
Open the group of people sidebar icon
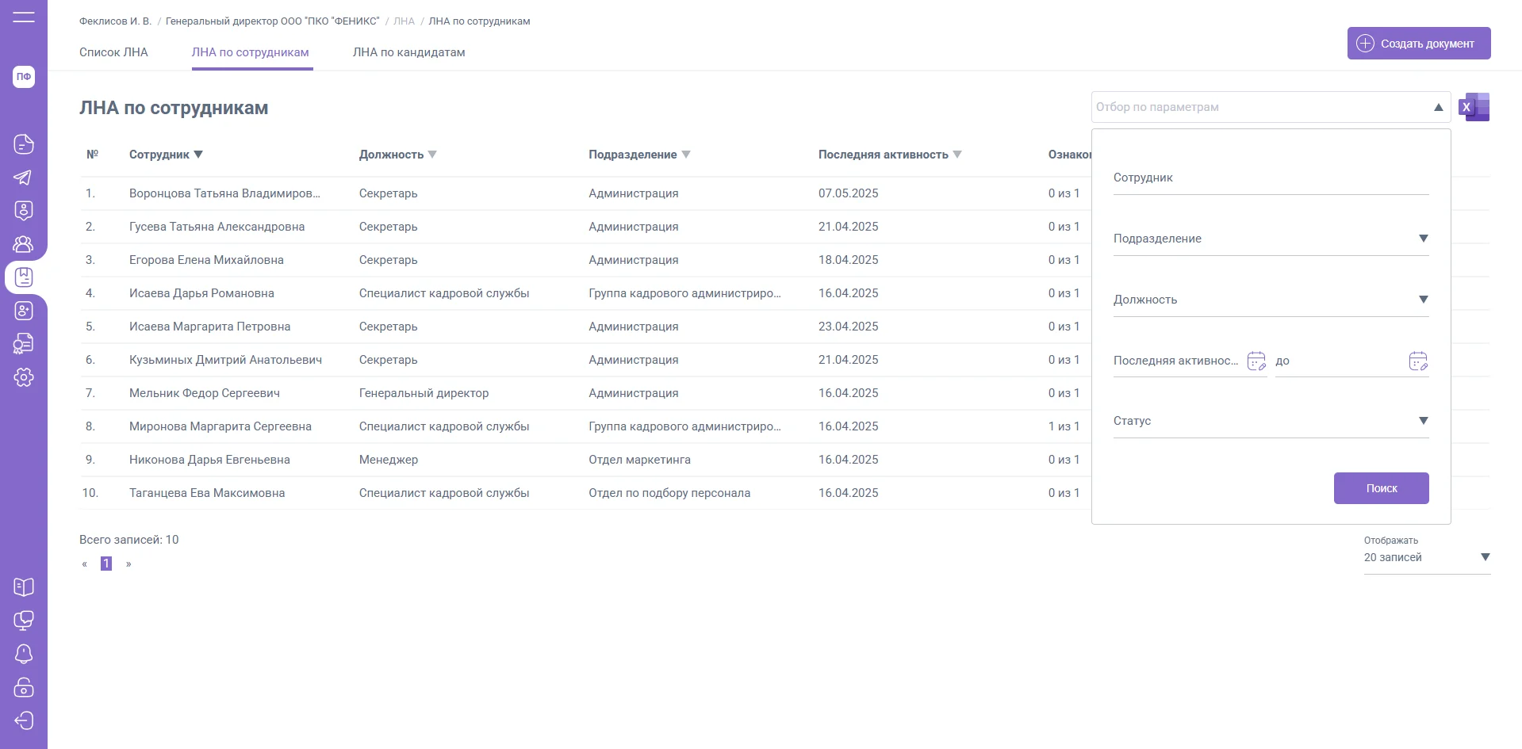pyautogui.click(x=24, y=244)
